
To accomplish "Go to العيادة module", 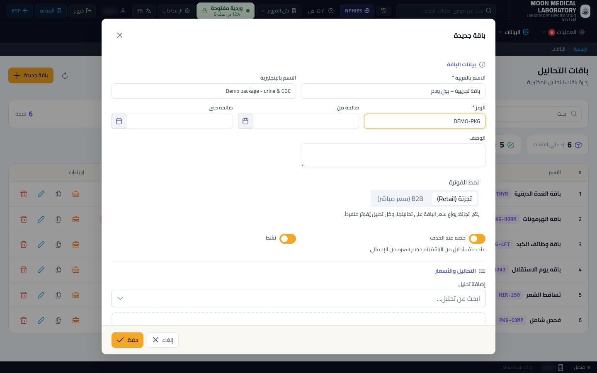I will 51,11.
